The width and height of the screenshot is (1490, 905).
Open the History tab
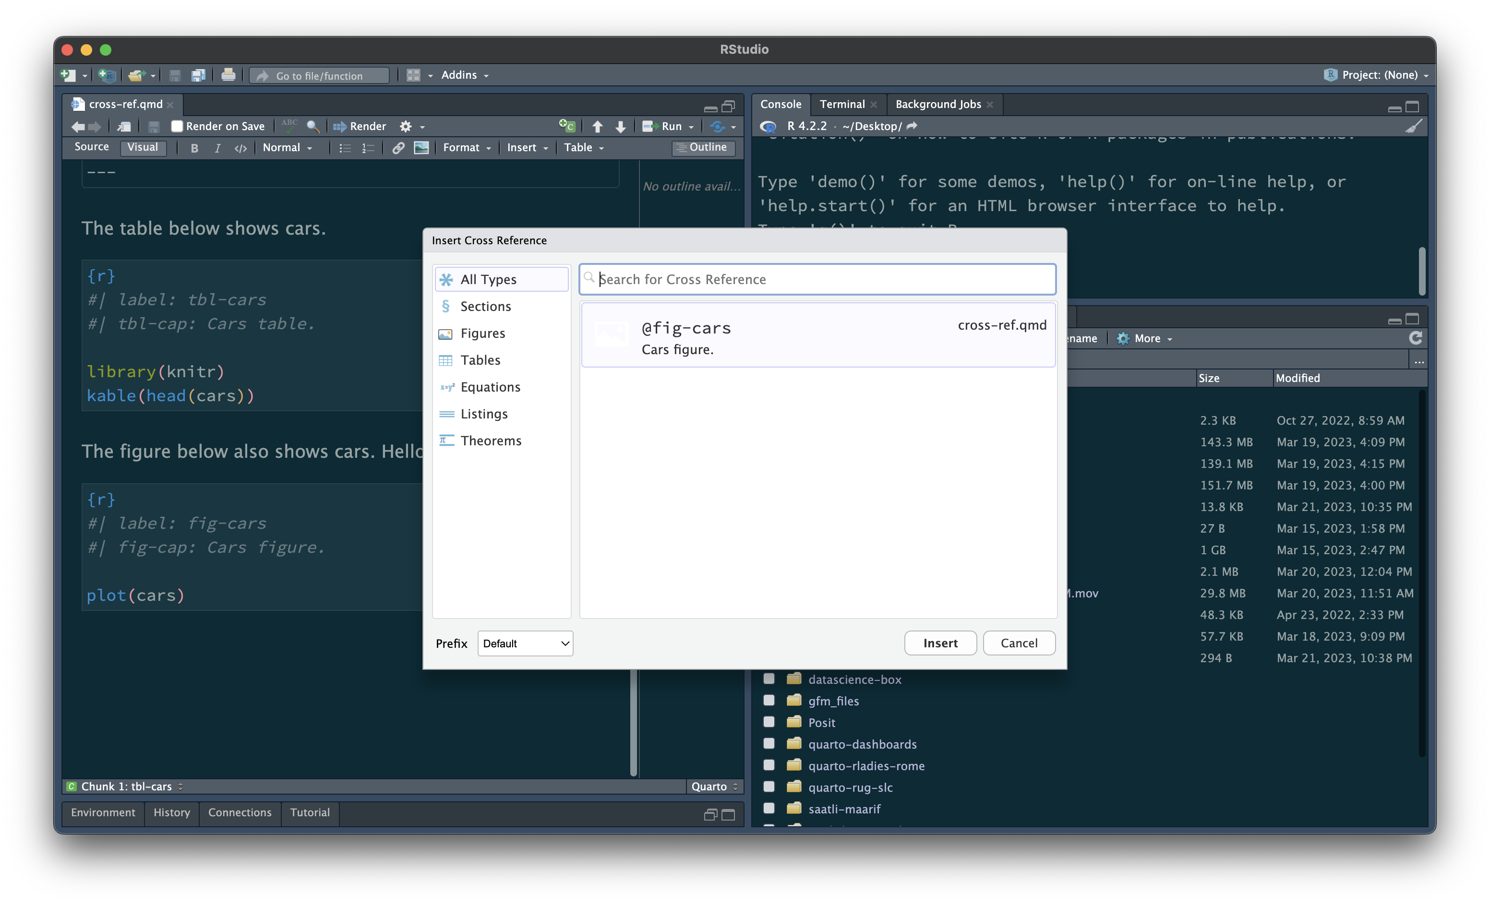(x=172, y=812)
